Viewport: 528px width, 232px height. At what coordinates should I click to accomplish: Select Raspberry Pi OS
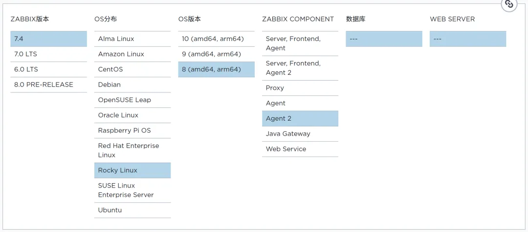(x=132, y=130)
